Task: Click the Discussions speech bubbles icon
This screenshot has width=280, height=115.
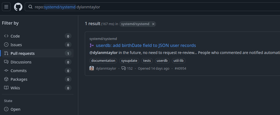Action: coord(6,62)
